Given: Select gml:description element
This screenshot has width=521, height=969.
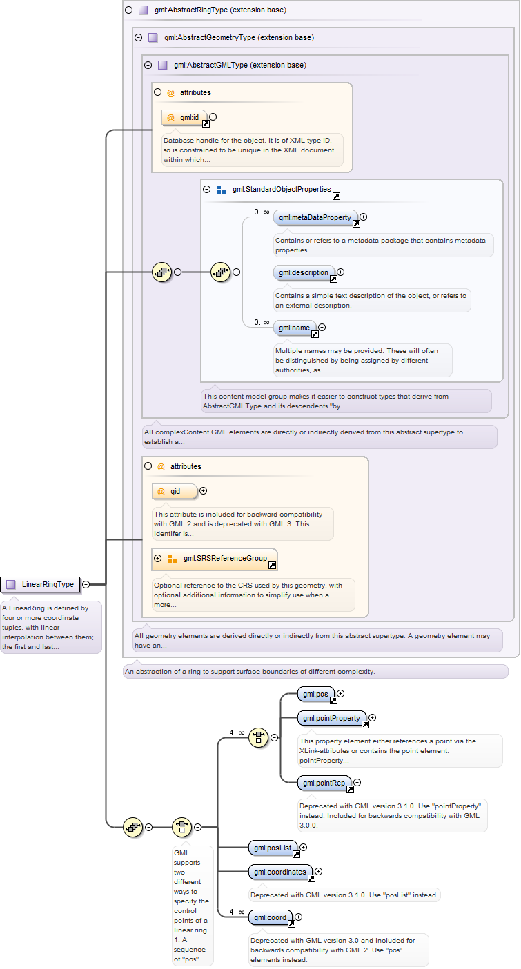Looking at the screenshot, I should point(304,273).
